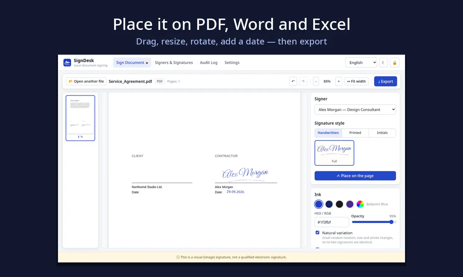Viewport: 463px width, 277px height.
Task: Export the signed document
Action: (385, 81)
